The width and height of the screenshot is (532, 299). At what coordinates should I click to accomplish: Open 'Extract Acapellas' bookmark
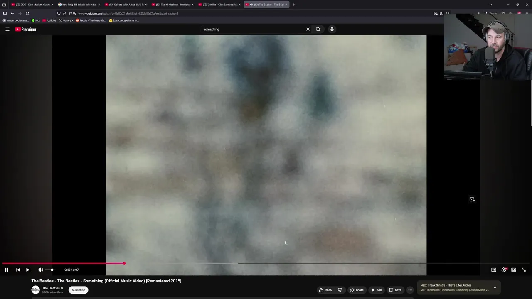tap(124, 20)
